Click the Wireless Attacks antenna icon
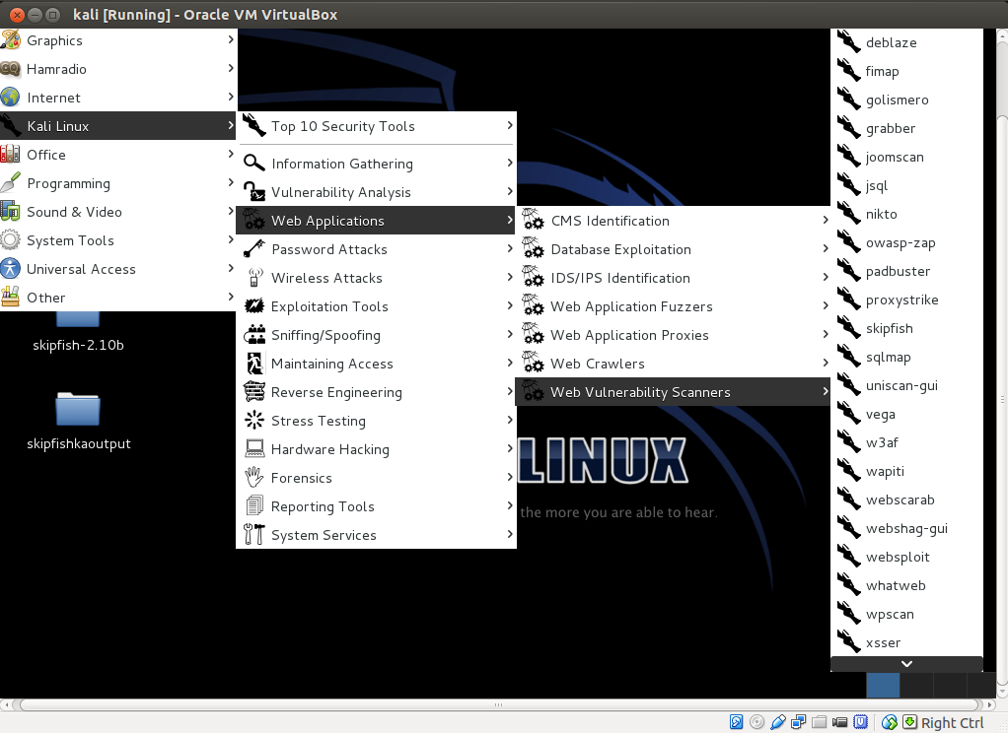The height and width of the screenshot is (733, 1008). pyautogui.click(x=254, y=278)
